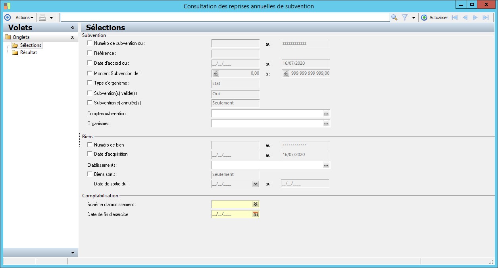Click the printer icon
This screenshot has width=498, height=268.
coord(43,17)
